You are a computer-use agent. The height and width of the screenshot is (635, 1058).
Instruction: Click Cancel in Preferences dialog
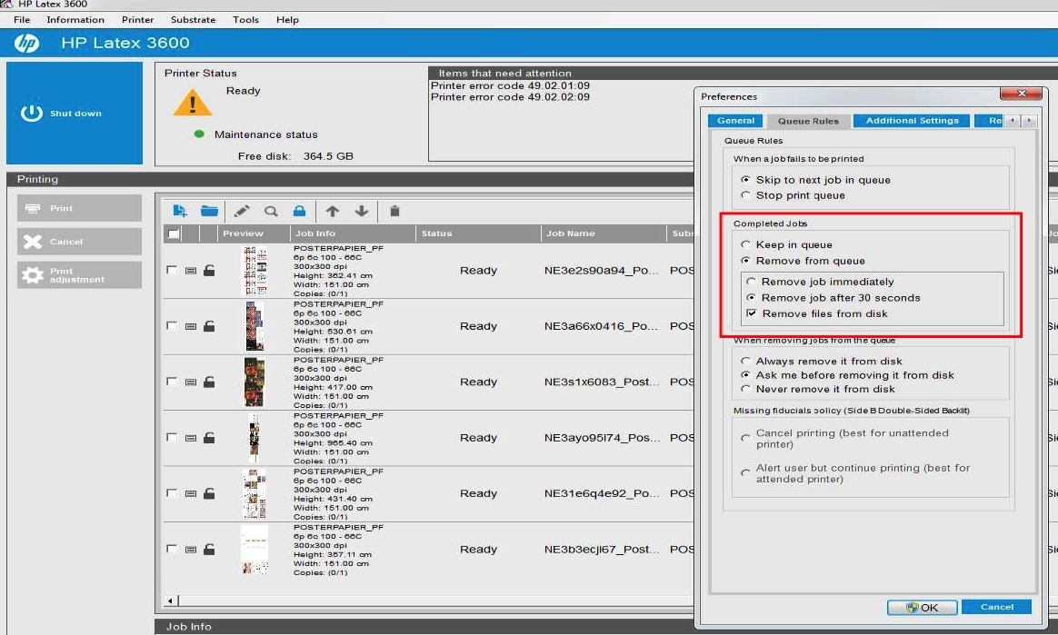coord(996,607)
